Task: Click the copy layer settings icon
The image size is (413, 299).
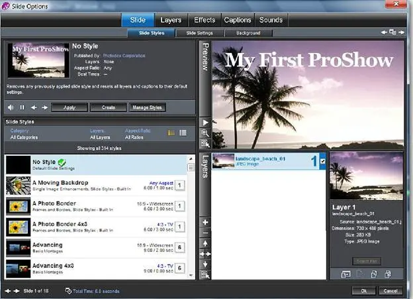Action: [x=374, y=274]
